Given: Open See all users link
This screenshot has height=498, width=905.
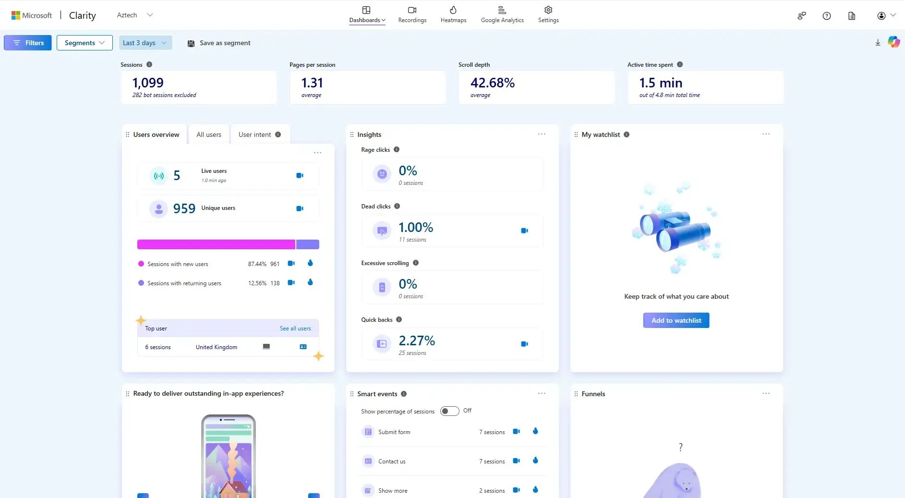Looking at the screenshot, I should point(295,328).
